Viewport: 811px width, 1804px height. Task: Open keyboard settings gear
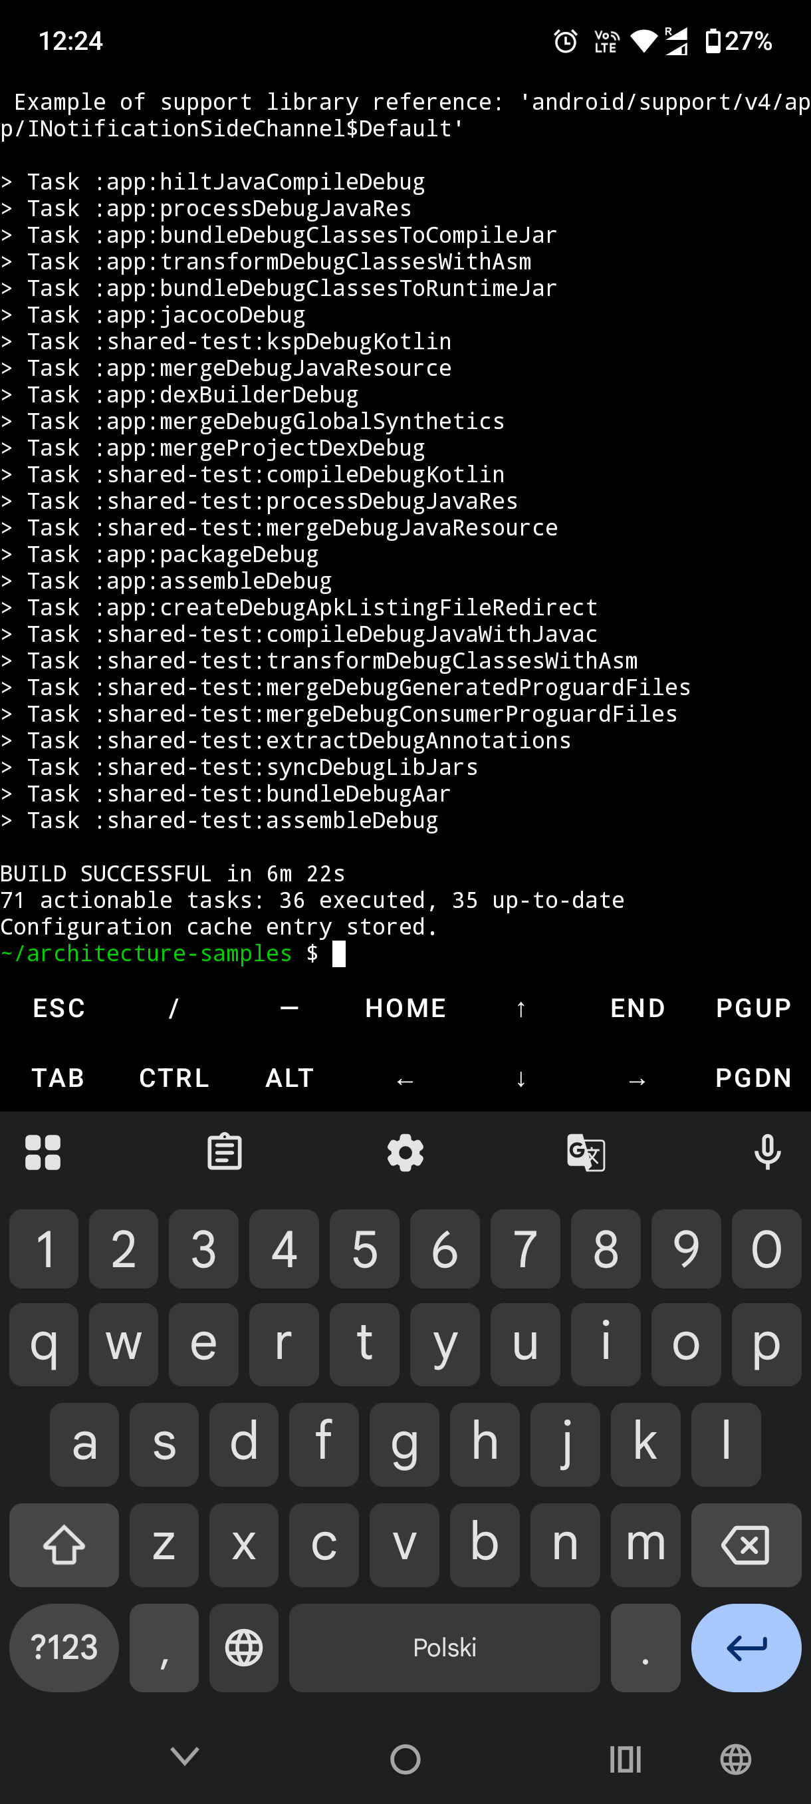tap(405, 1152)
